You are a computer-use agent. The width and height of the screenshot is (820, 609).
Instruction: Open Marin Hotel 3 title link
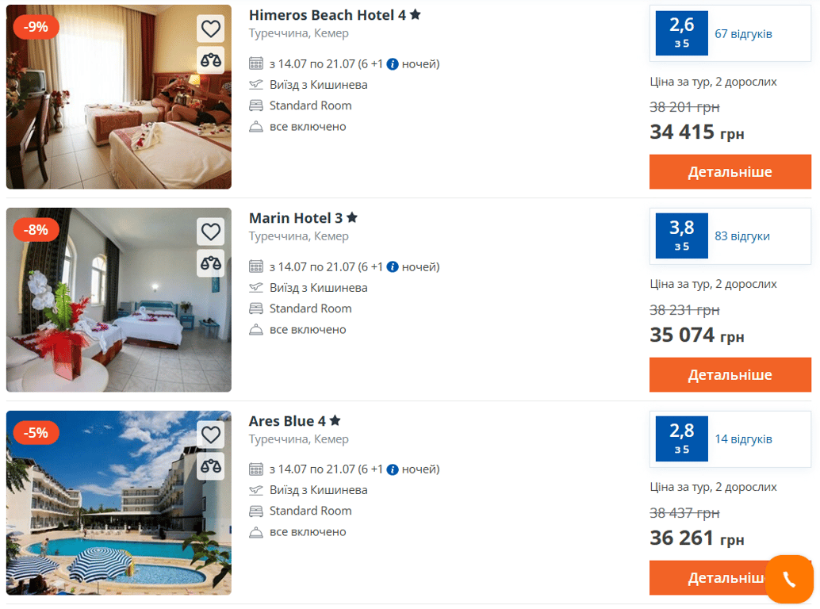click(x=302, y=218)
